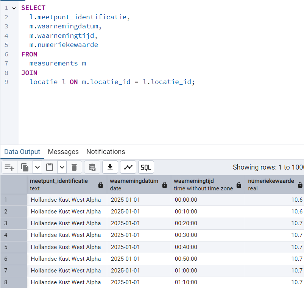Switch to the Data Output tab

click(x=22, y=152)
